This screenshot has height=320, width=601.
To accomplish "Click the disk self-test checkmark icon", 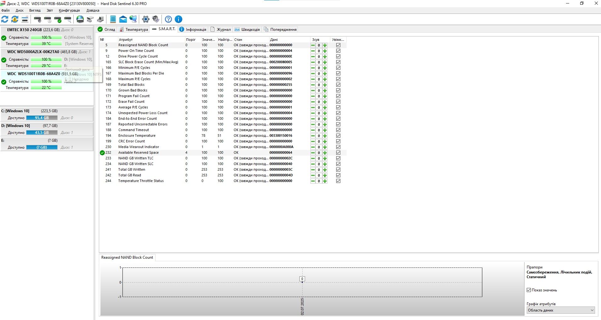I will point(58,19).
